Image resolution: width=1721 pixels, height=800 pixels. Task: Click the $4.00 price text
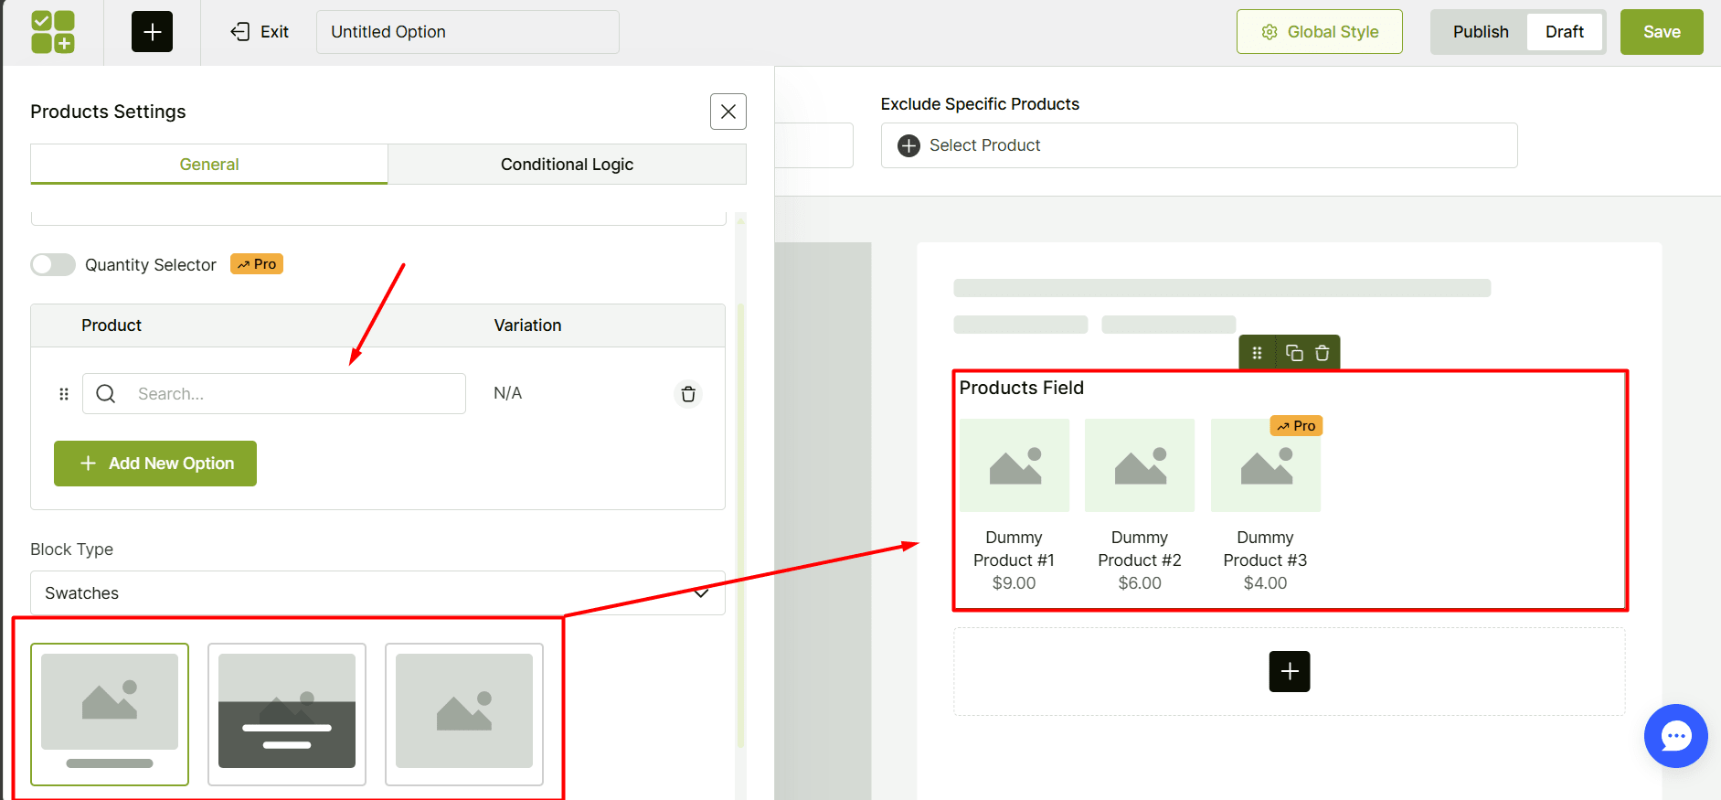click(x=1265, y=583)
